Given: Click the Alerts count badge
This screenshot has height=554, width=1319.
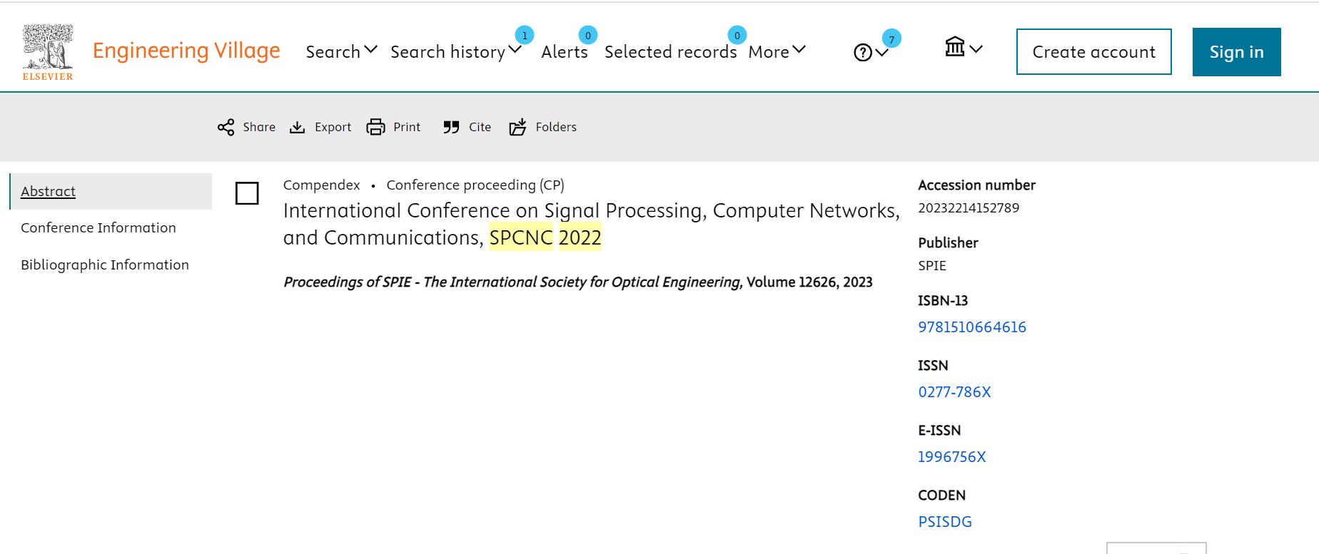Looking at the screenshot, I should tap(588, 35).
